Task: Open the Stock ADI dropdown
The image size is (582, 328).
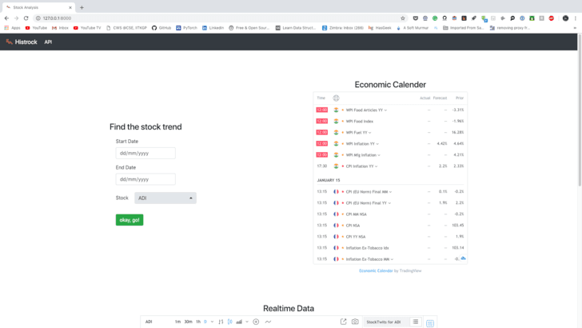Action: [x=165, y=198]
